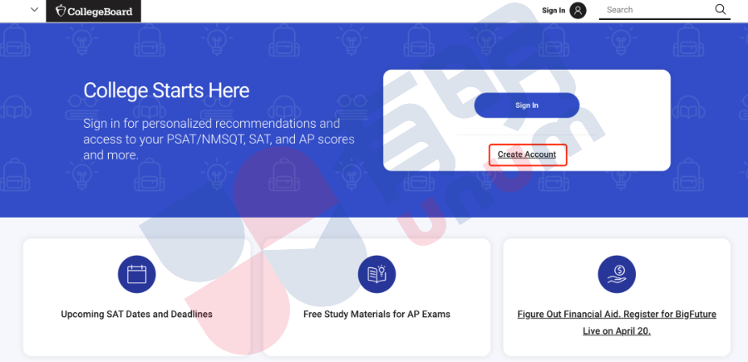Click the personalized recommendations description text
The image size is (748, 362).
[x=219, y=139]
